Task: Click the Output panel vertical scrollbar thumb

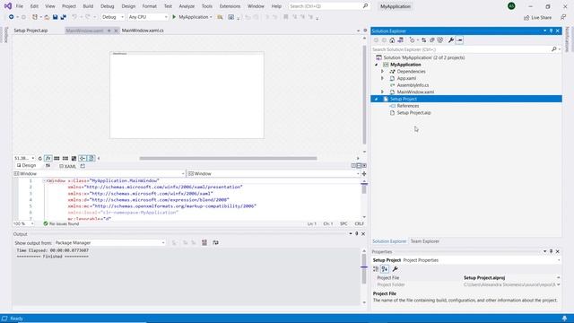Action: (364, 269)
